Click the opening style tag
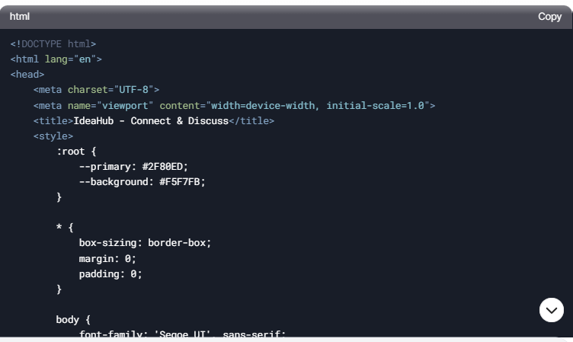Screen dimensions: 573x342 tap(53, 136)
